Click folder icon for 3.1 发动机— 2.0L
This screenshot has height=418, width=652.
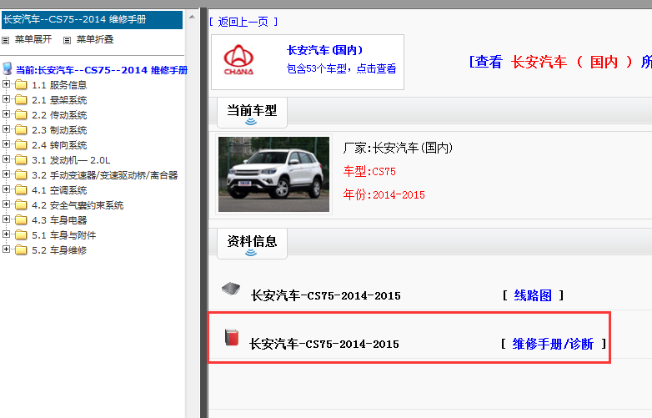point(21,160)
